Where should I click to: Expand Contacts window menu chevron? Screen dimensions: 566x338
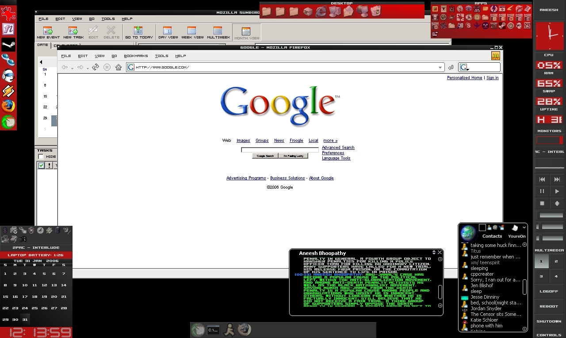click(524, 228)
